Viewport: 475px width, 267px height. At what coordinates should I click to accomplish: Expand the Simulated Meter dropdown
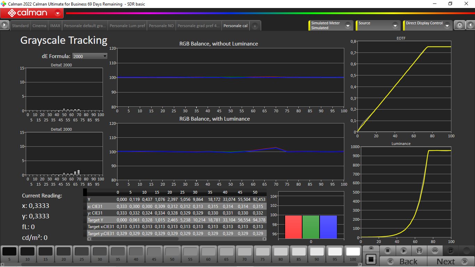pyautogui.click(x=347, y=25)
